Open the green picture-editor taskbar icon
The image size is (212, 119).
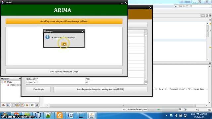tap(49, 115)
